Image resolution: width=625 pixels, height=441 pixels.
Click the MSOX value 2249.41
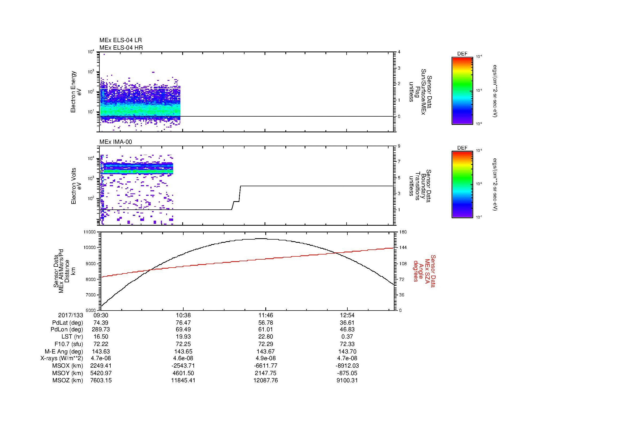(x=101, y=366)
